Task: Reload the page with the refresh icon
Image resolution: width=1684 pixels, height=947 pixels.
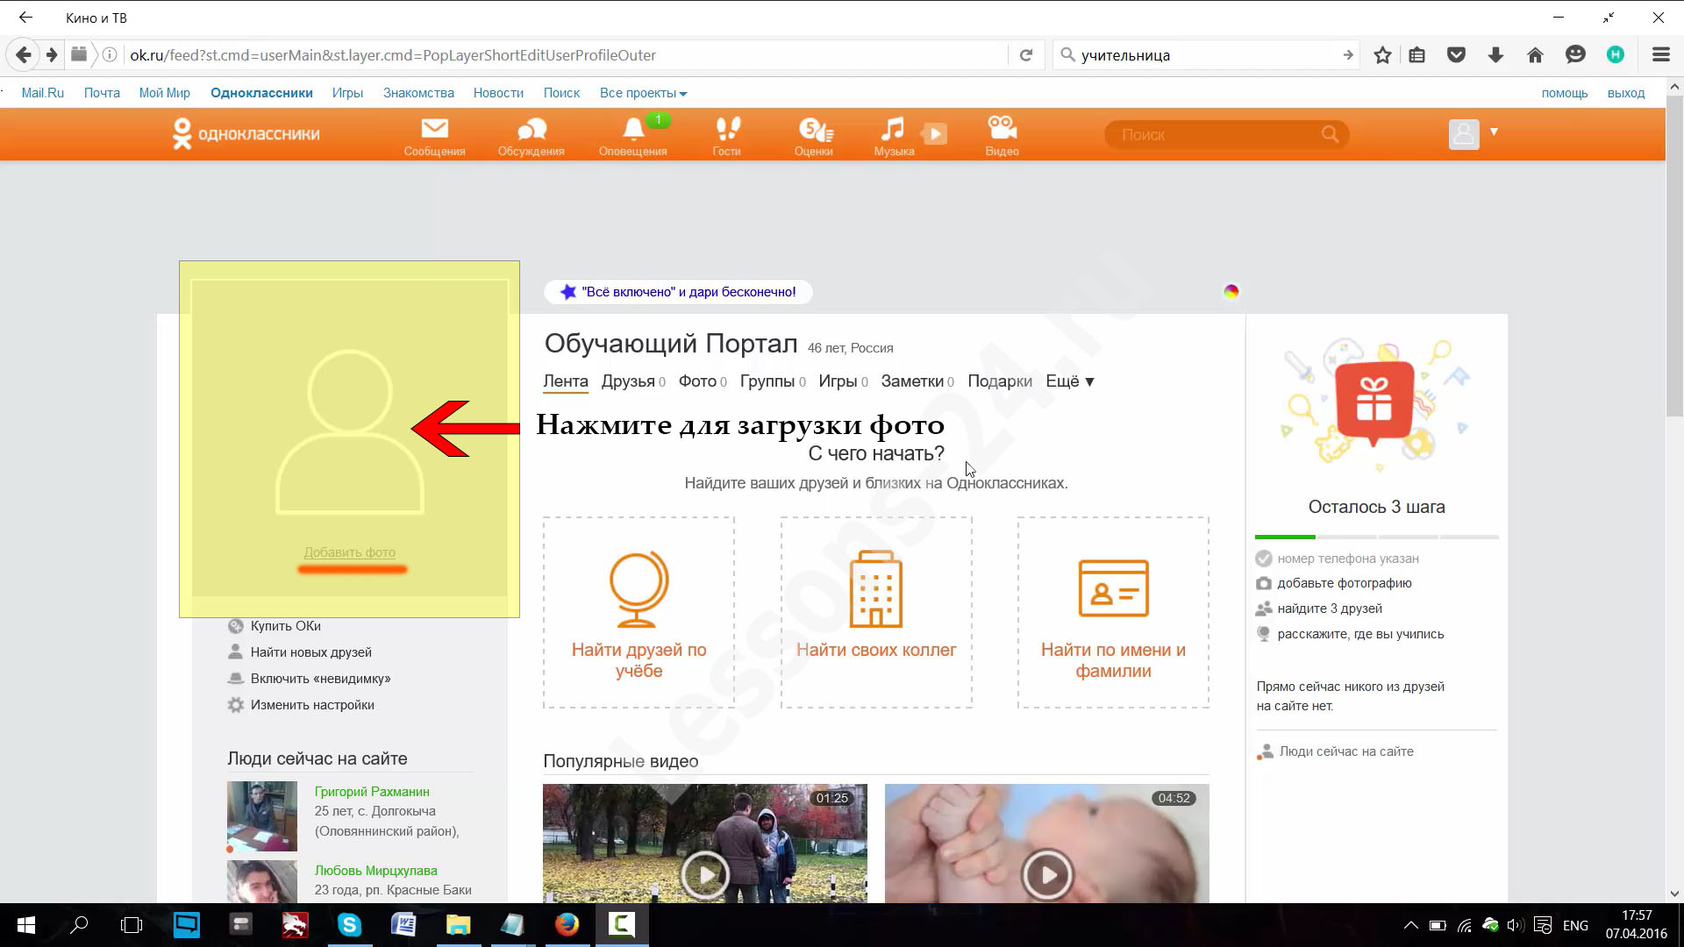Action: (x=1025, y=55)
